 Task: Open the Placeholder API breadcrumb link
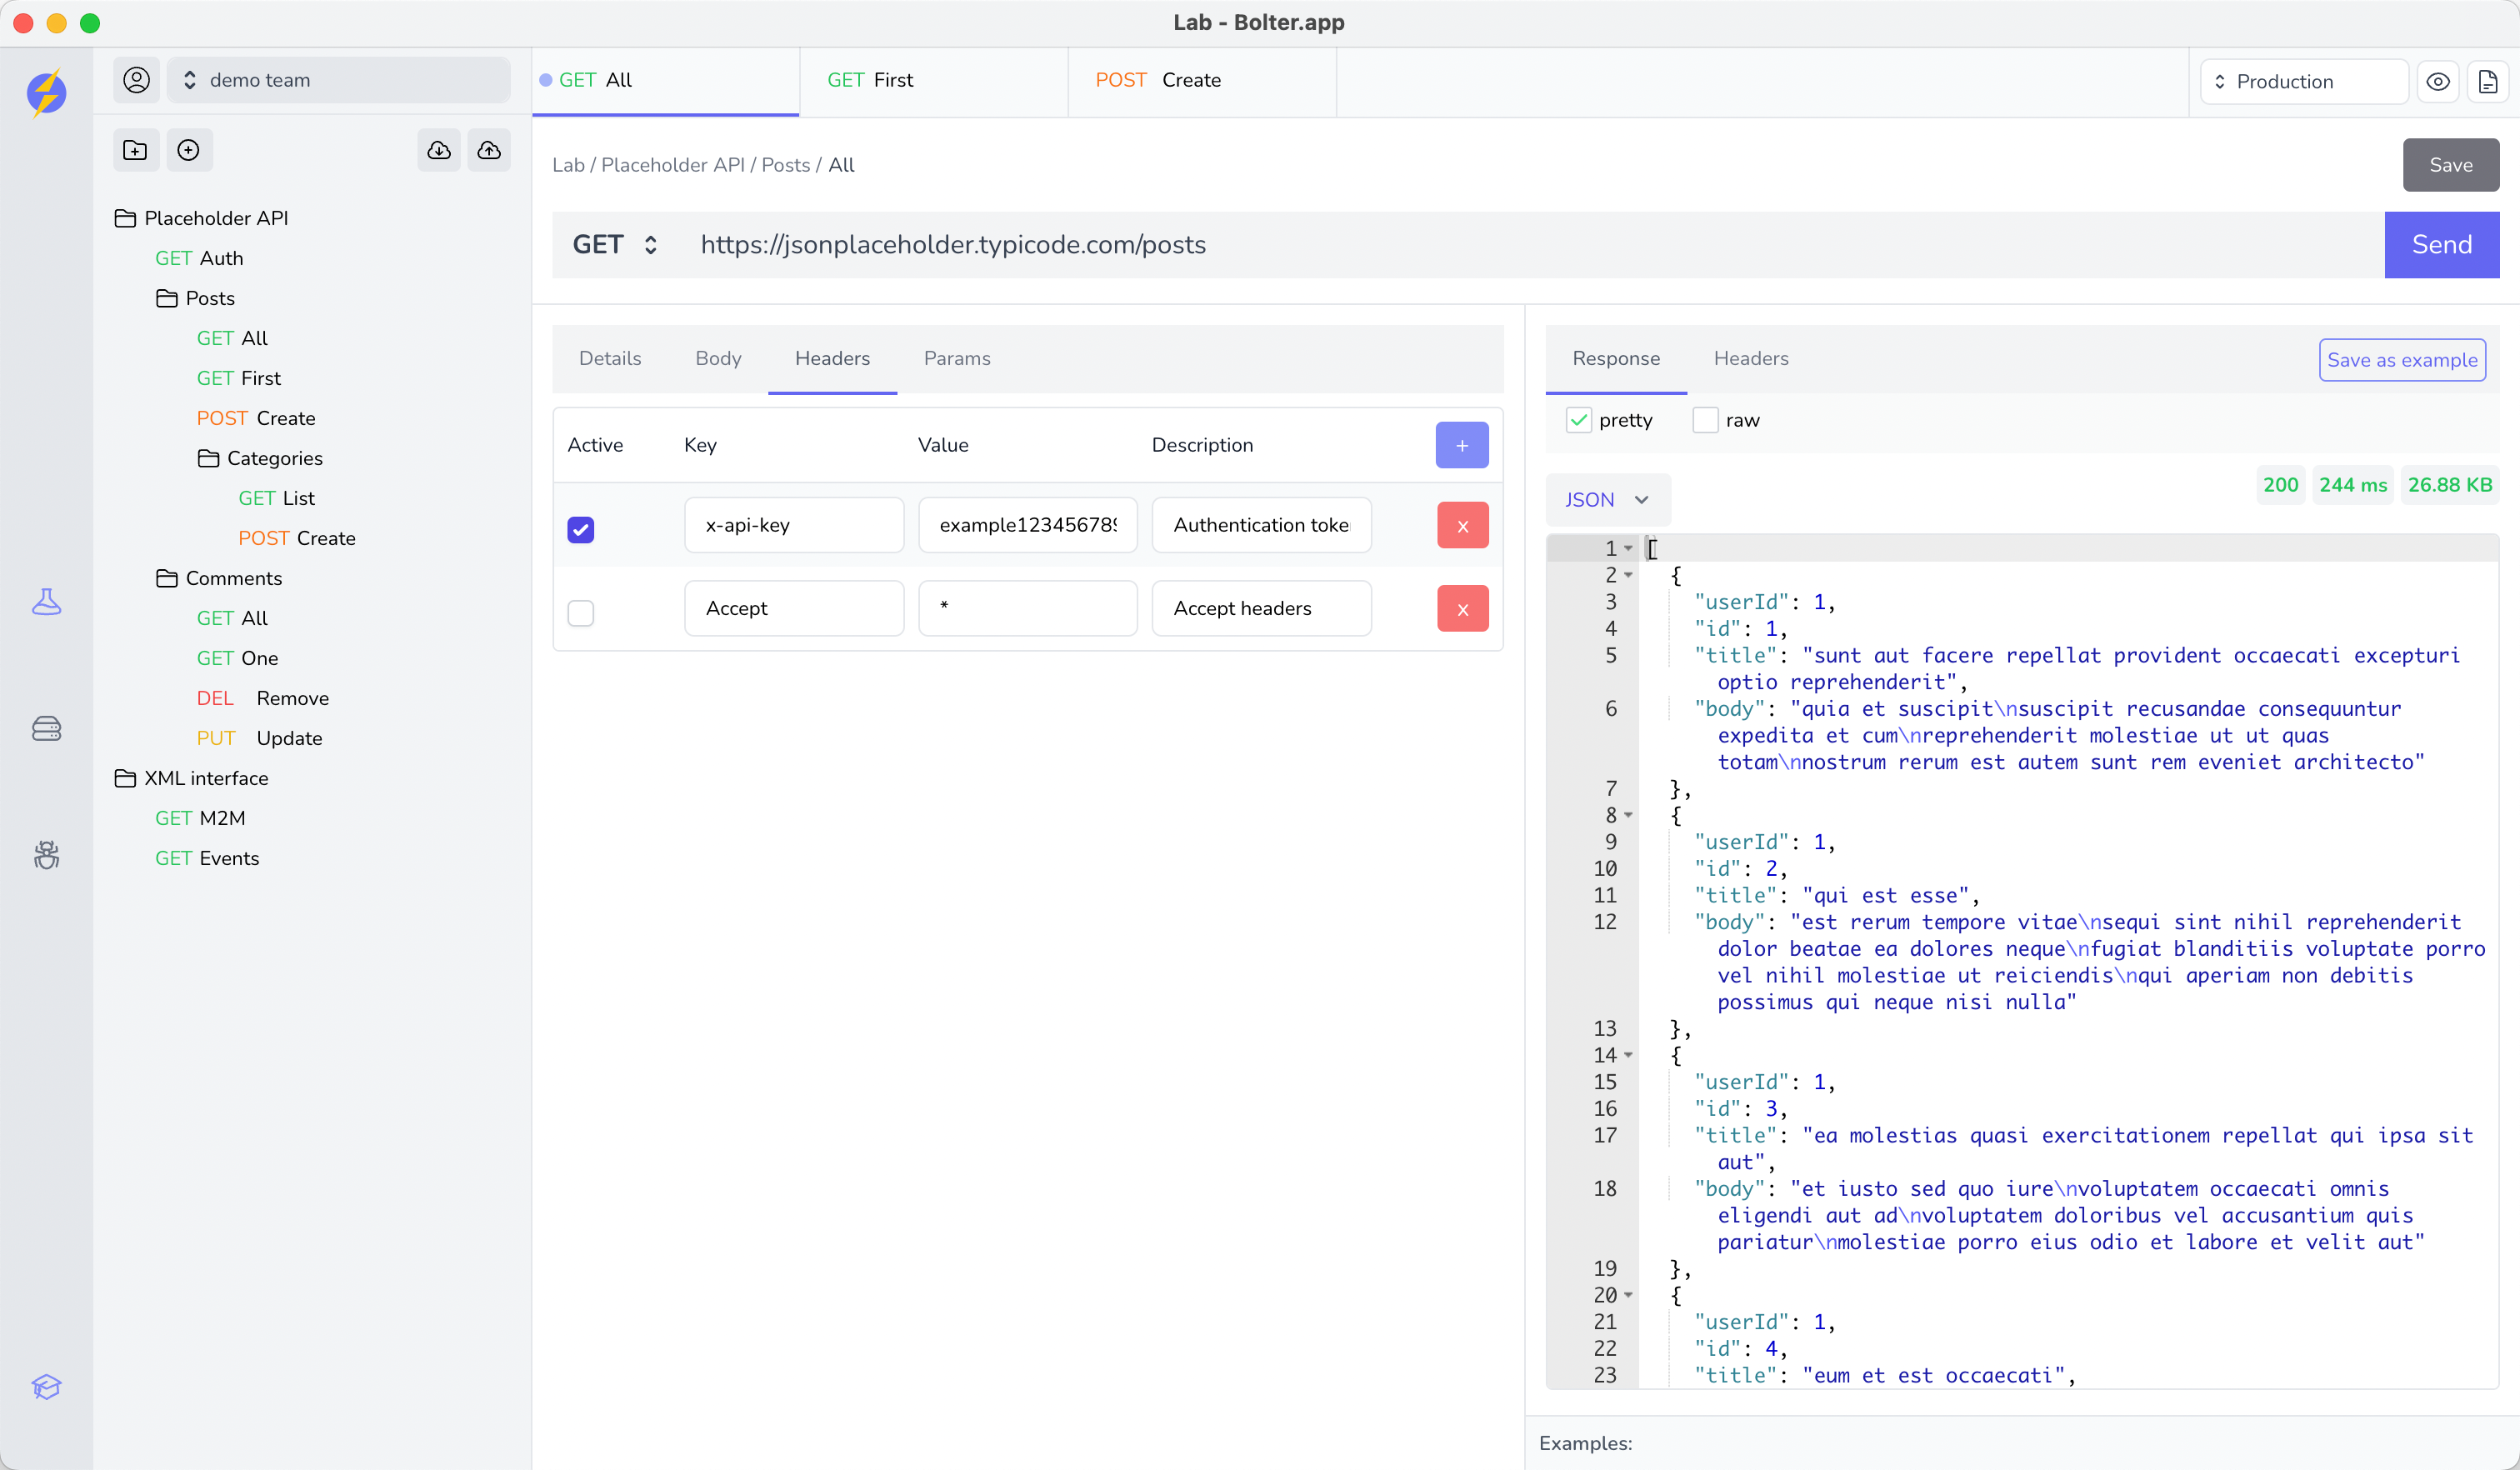pyautogui.click(x=672, y=165)
